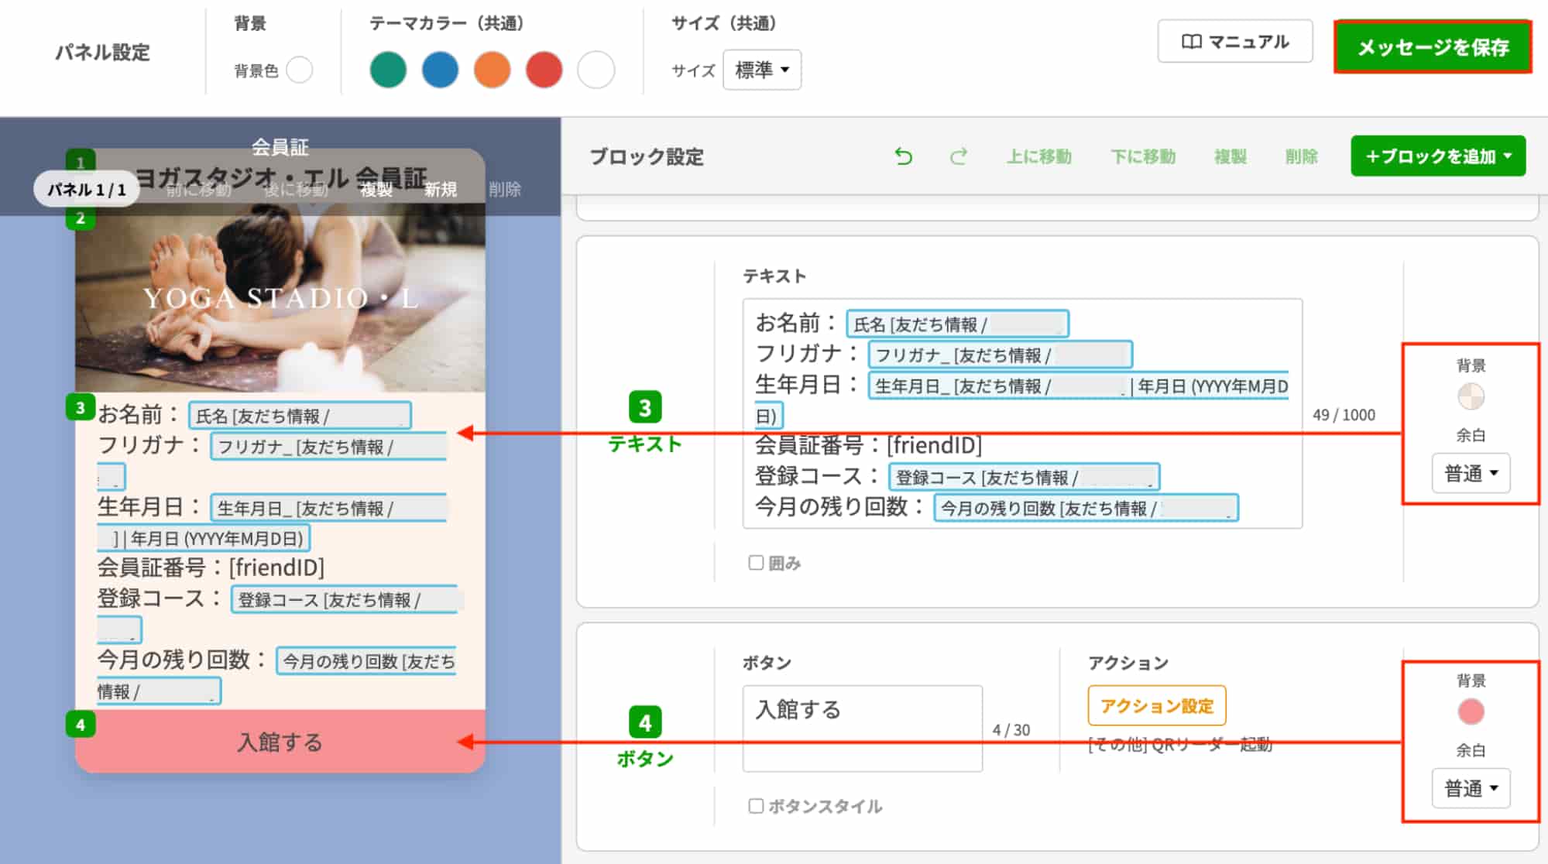Image resolution: width=1548 pixels, height=864 pixels.
Task: Move the block down with 下に移動
Action: tap(1141, 156)
